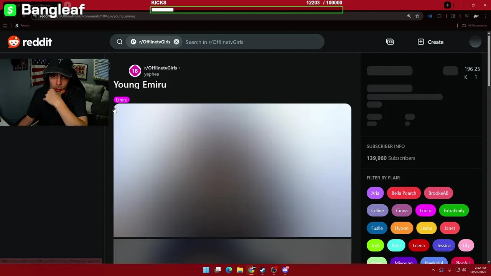The image size is (491, 276).
Task: Click the microphone icon in system tray
Action: point(449,270)
